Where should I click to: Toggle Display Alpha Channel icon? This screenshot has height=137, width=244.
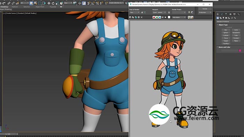click(163, 17)
